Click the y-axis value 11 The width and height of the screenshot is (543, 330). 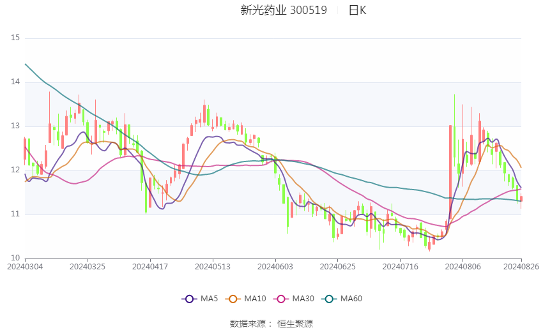15,214
